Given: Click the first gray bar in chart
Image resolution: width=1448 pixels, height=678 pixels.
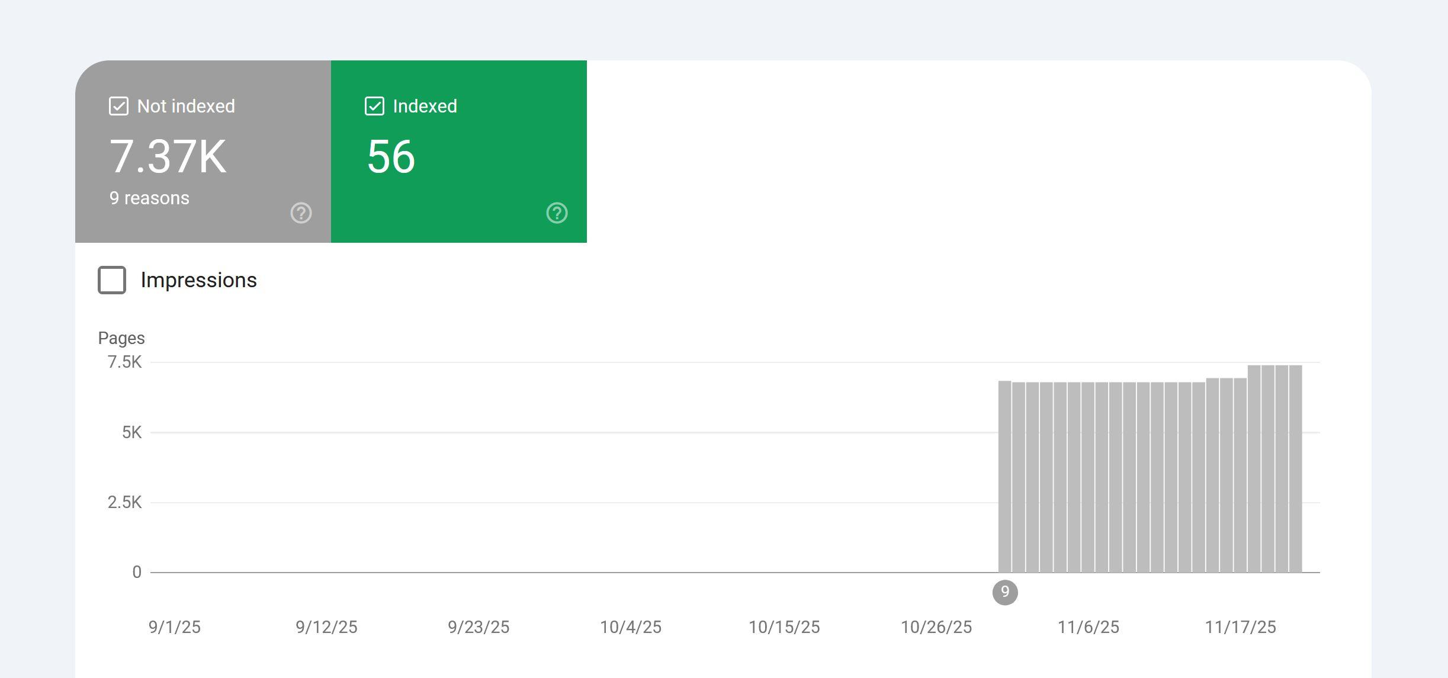Looking at the screenshot, I should click(x=1004, y=477).
